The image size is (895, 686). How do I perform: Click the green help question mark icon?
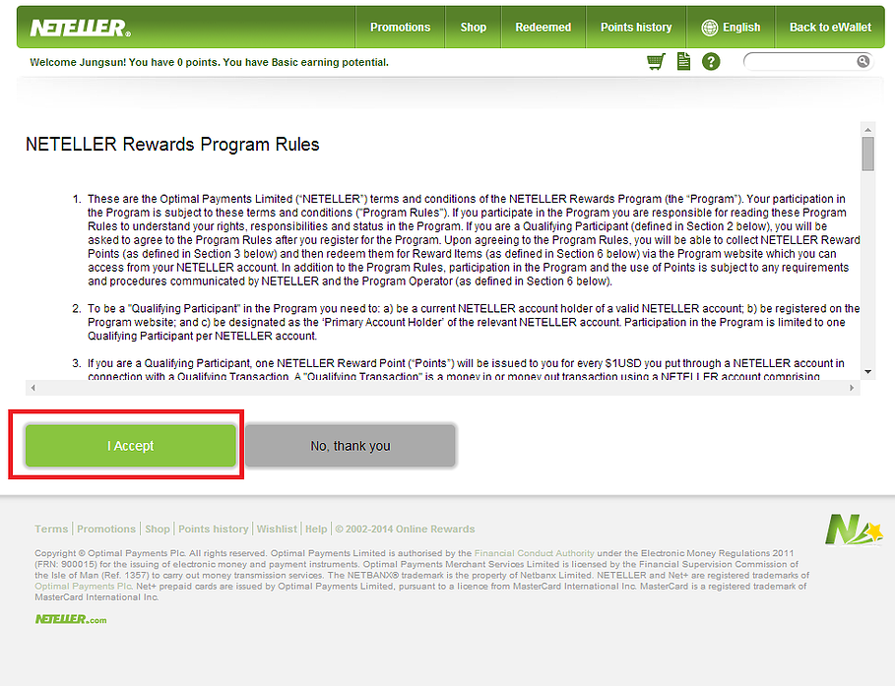711,62
